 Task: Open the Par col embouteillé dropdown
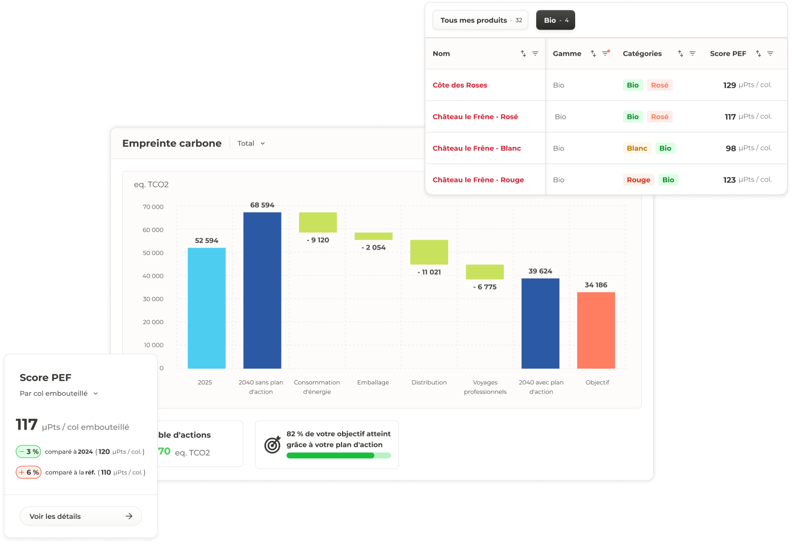coord(59,394)
